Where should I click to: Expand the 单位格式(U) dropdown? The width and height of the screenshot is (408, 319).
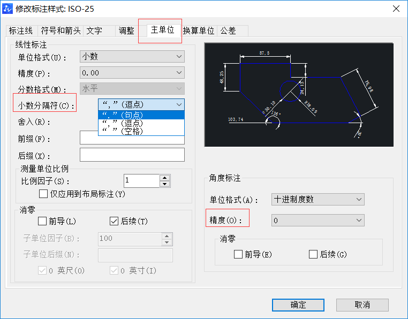[x=132, y=56]
